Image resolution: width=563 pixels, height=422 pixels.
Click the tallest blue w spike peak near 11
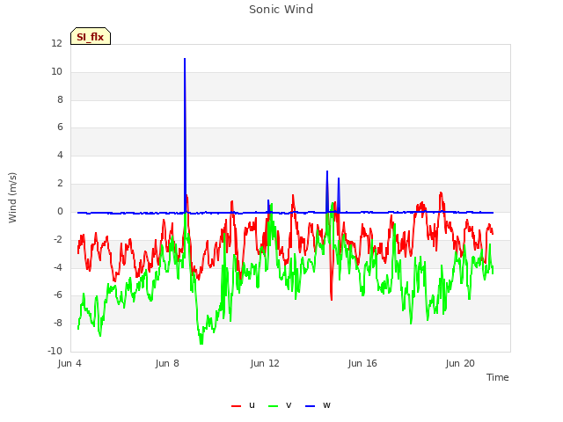pyautogui.click(x=185, y=59)
